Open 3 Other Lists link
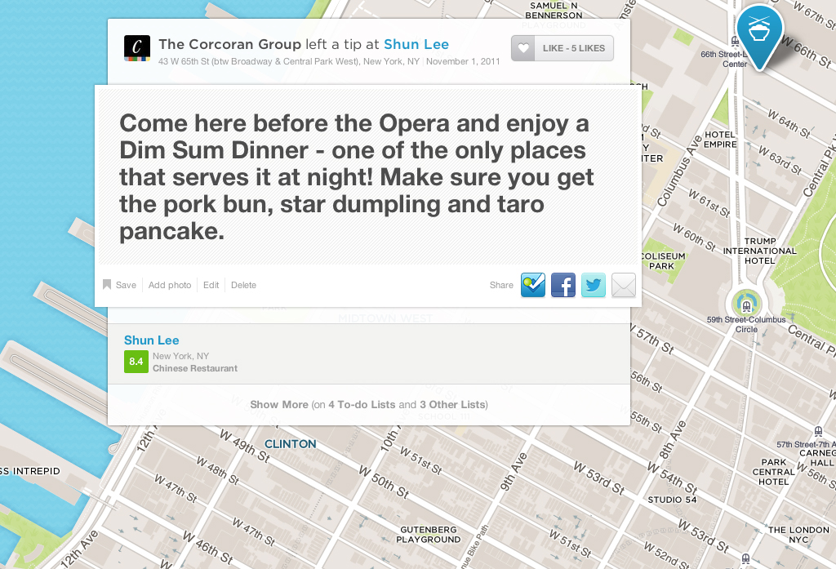Screen dimensions: 836x569 451,404
